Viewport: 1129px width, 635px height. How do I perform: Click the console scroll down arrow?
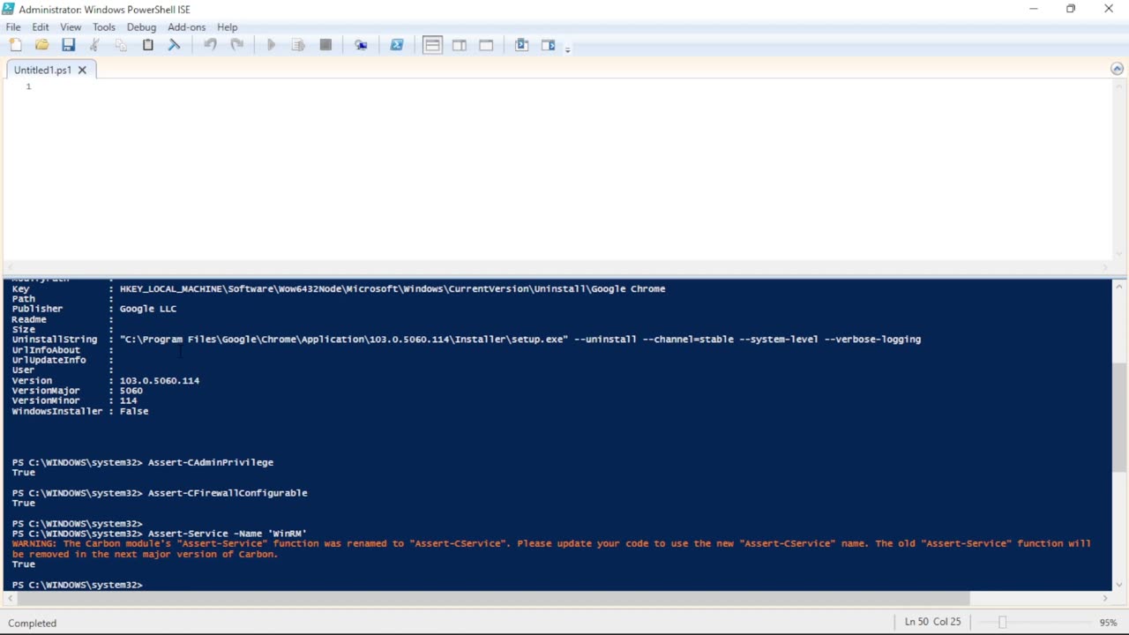pos(1118,584)
